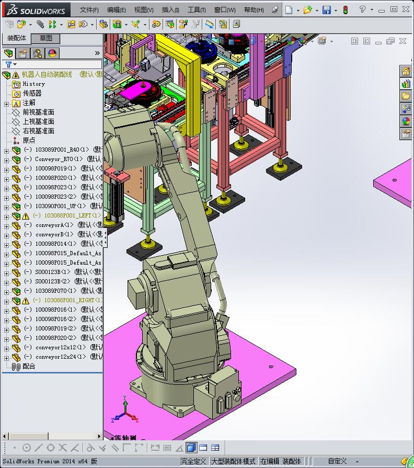
Task: Open the Design Library task pane icon
Action: [406, 84]
